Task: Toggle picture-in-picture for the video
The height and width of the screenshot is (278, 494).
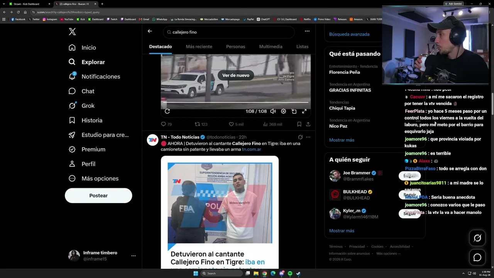Action: pos(294,111)
